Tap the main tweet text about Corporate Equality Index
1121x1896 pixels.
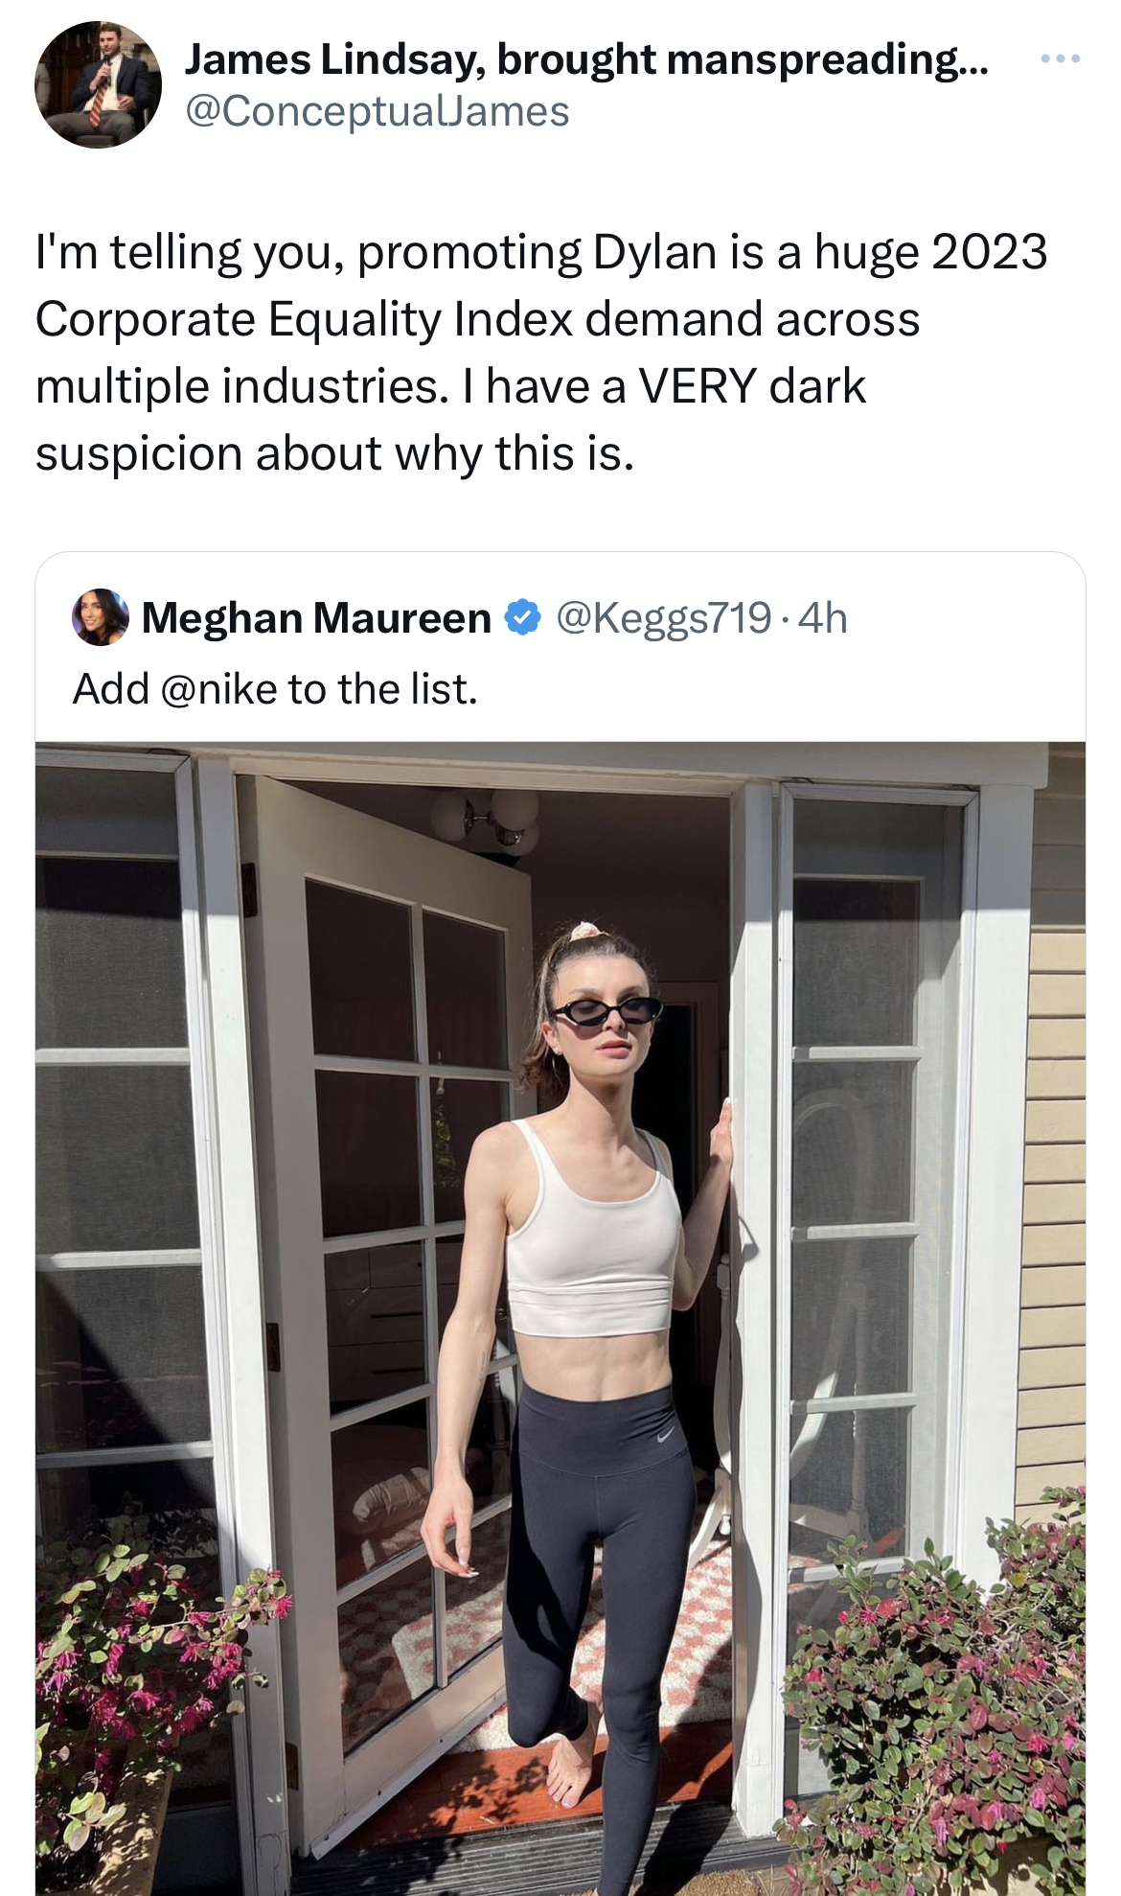coord(541,353)
